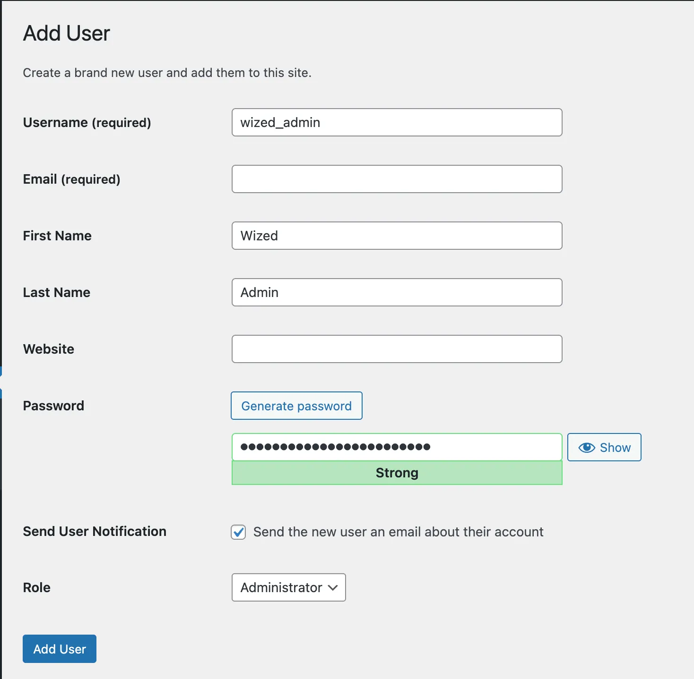
Task: Click inside the Email required field
Action: tap(397, 179)
